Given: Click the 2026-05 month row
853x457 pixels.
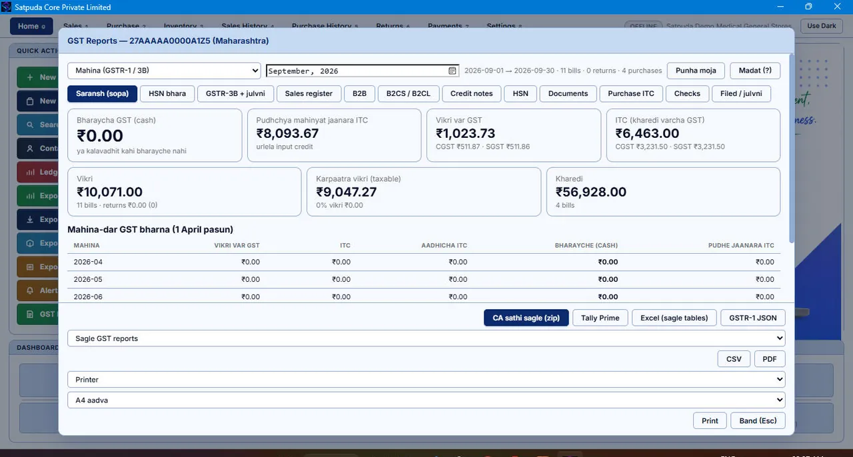Looking at the screenshot, I should (x=424, y=280).
